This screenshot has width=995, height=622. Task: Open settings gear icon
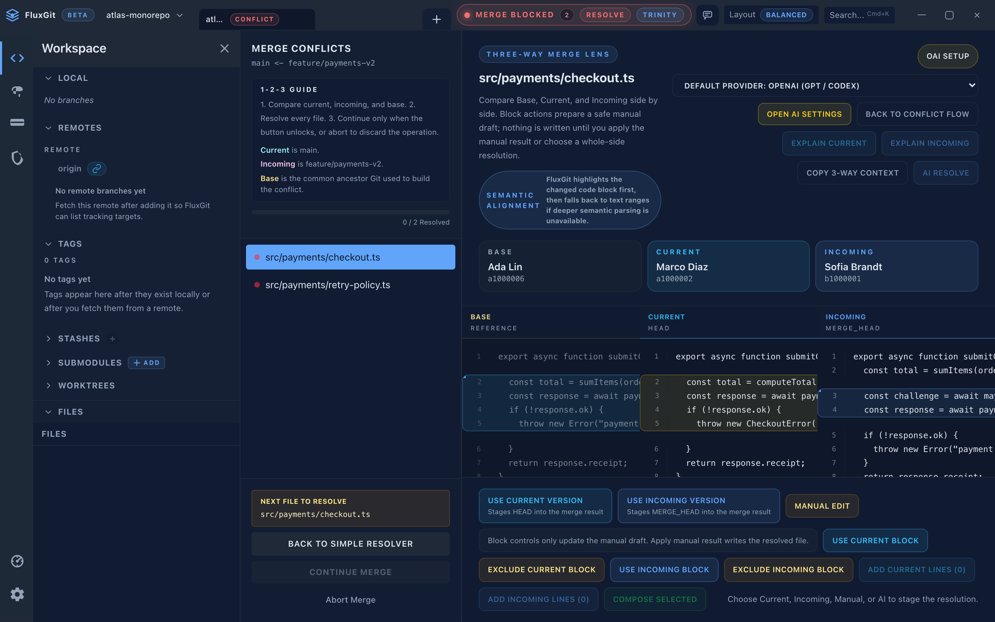(x=17, y=594)
